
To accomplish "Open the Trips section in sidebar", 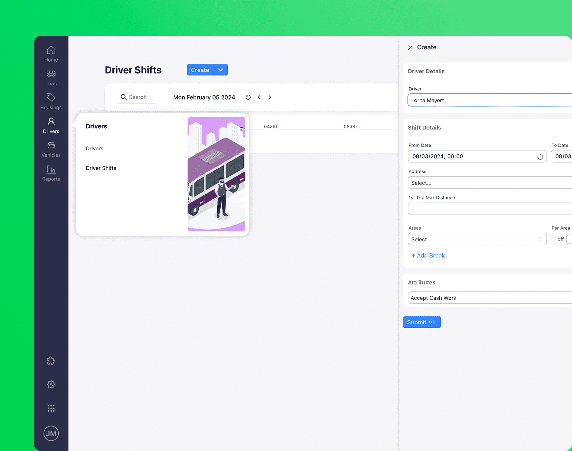I will tap(51, 78).
